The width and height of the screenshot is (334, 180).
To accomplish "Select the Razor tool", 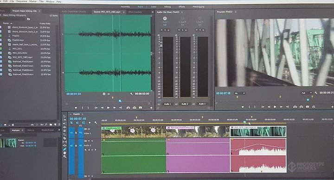I will 64,138.
